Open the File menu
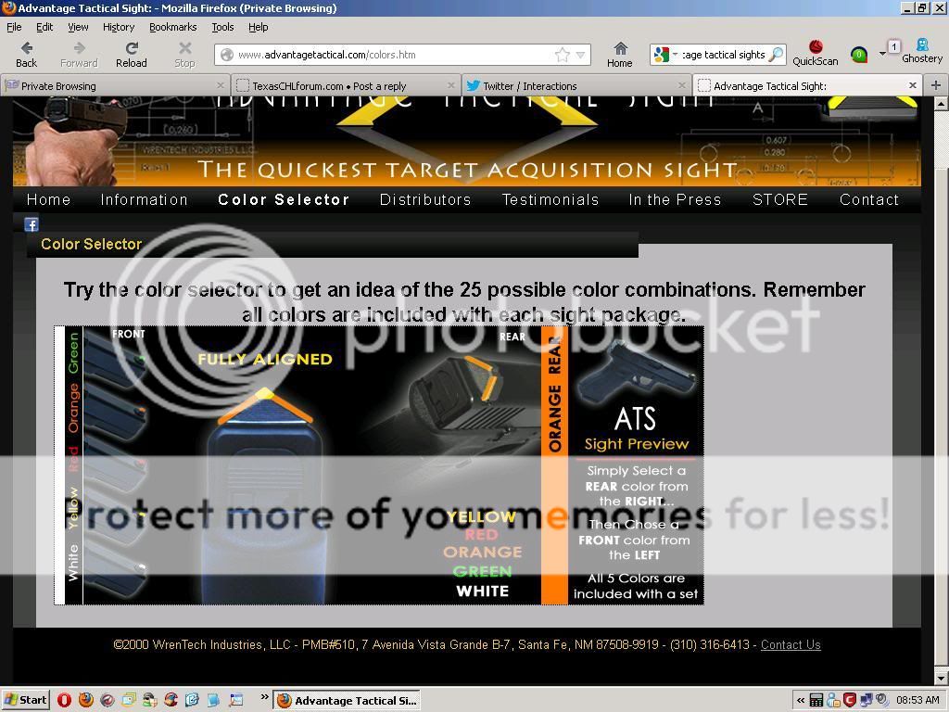Viewport: 949px width, 712px height. [14, 27]
